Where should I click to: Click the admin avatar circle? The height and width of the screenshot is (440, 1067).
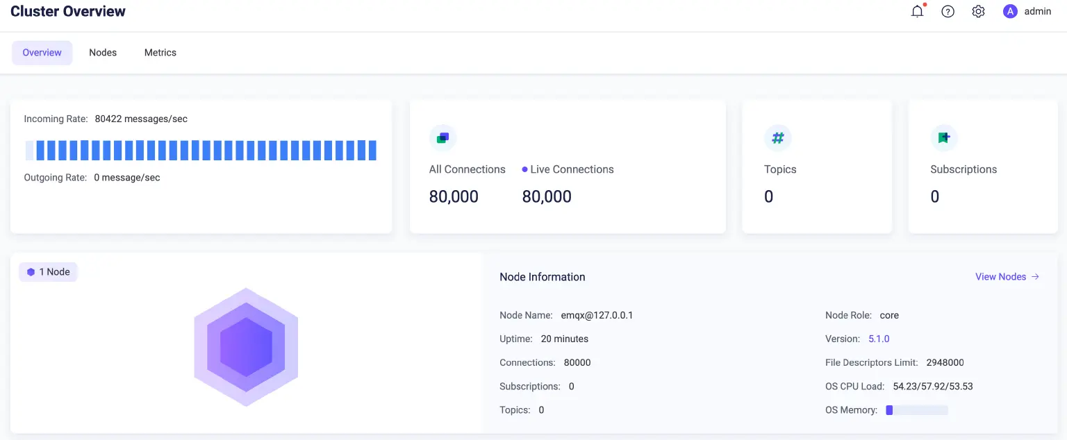tap(1009, 11)
